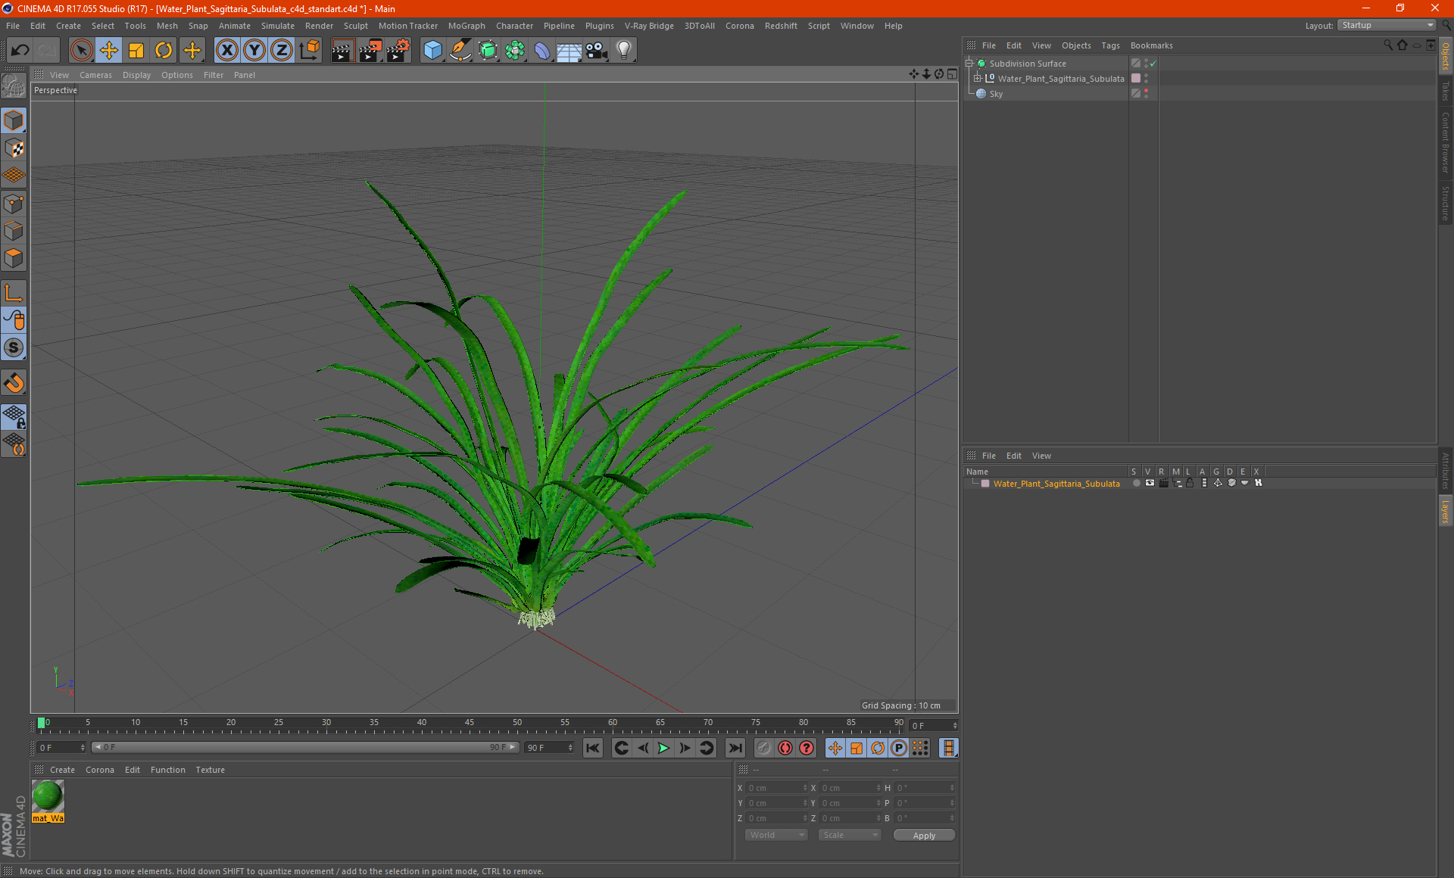Click Make Editable icon in left sidebar
This screenshot has height=878, width=1454.
point(14,86)
